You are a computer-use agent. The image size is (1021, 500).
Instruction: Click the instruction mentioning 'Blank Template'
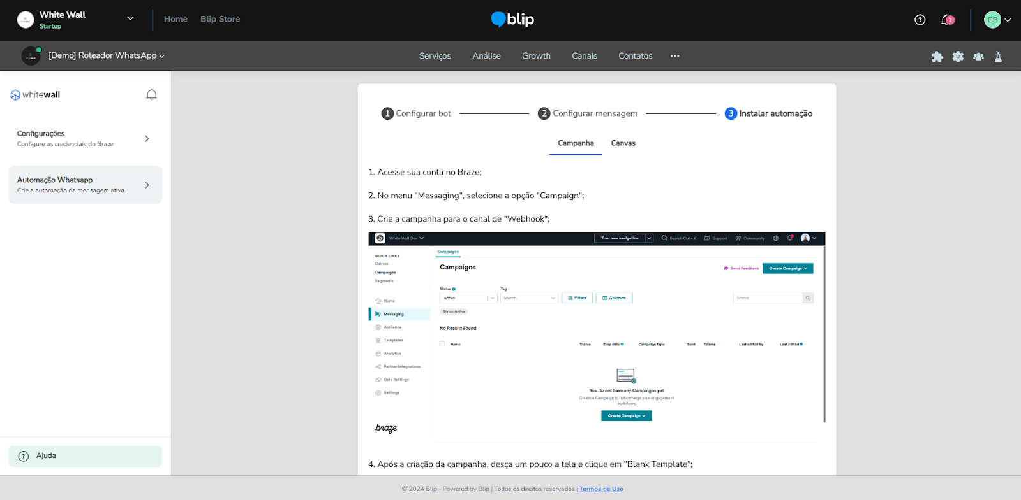click(530, 464)
